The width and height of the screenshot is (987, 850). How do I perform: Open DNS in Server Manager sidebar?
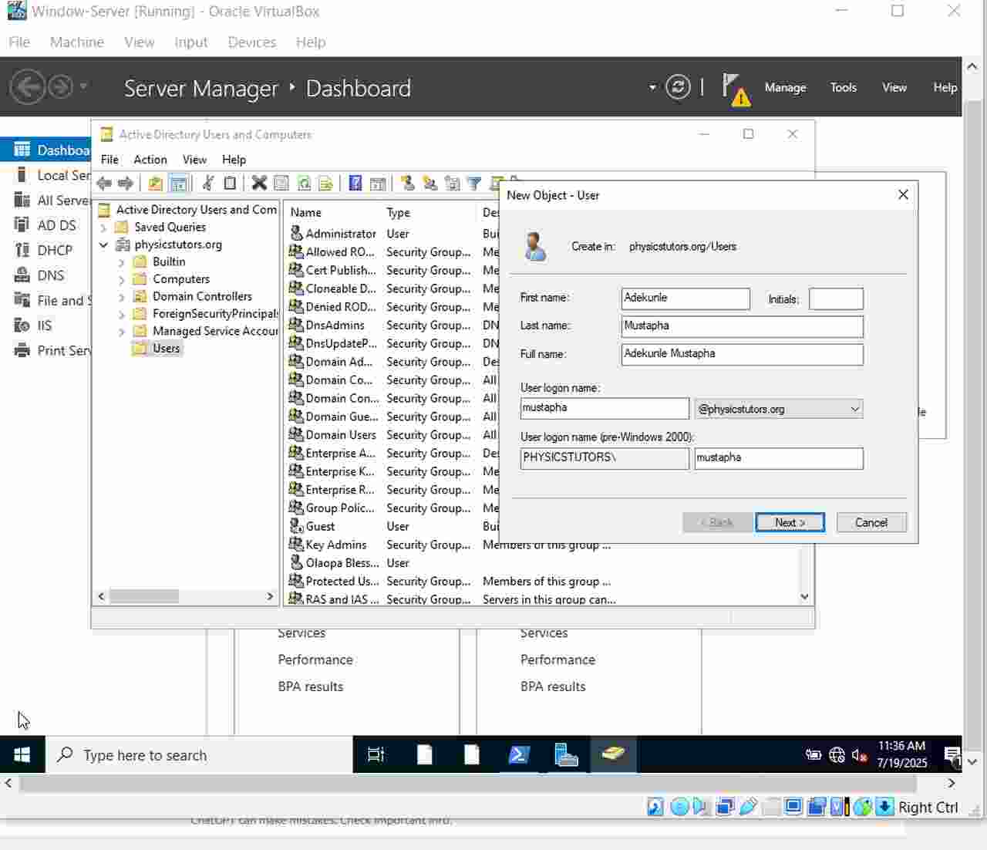click(51, 275)
